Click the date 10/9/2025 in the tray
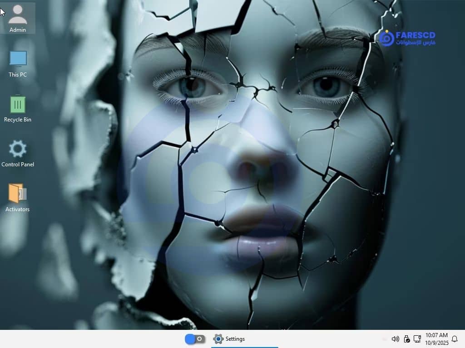This screenshot has width=465, height=348. pos(436,343)
